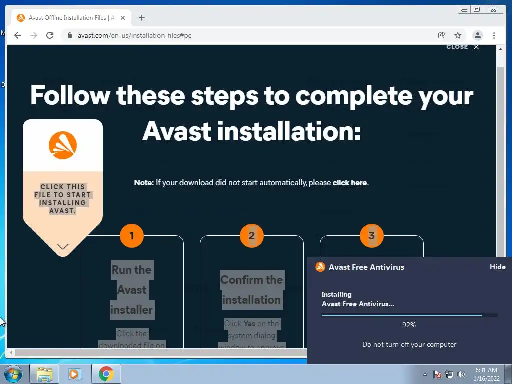512x384 pixels.
Task: Click the installation progress bar at 92%
Action: pos(409,315)
